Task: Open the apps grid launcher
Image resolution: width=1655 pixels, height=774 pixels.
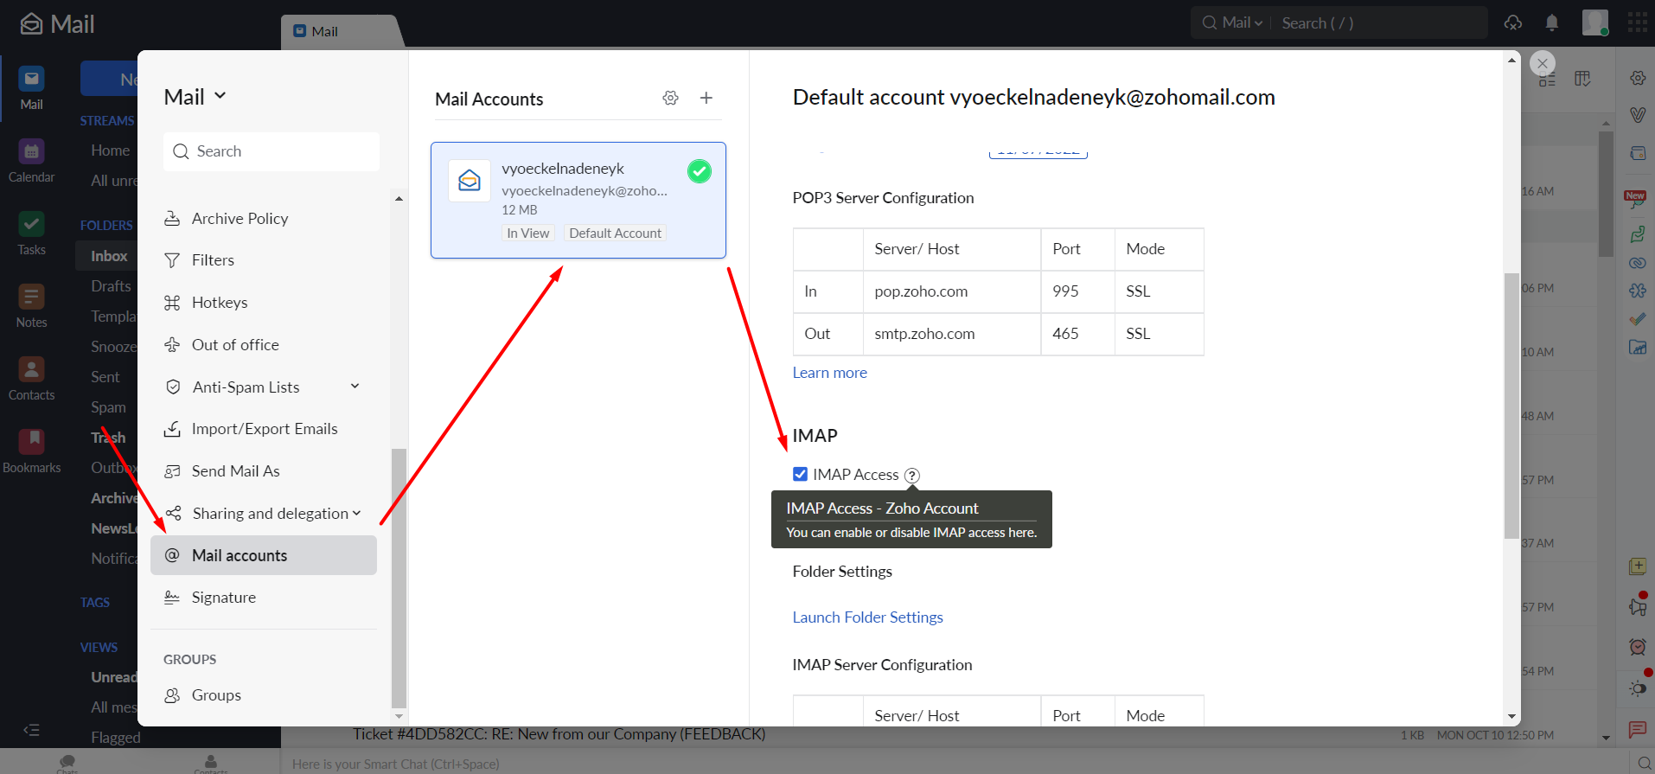Action: tap(1637, 22)
